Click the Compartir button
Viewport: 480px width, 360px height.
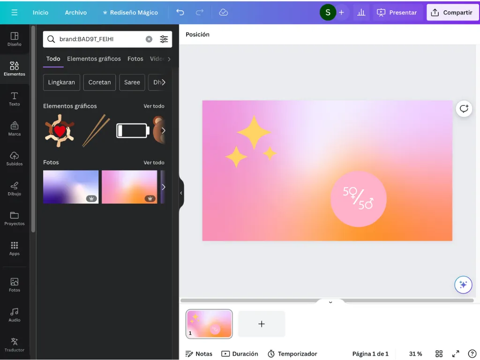(452, 13)
